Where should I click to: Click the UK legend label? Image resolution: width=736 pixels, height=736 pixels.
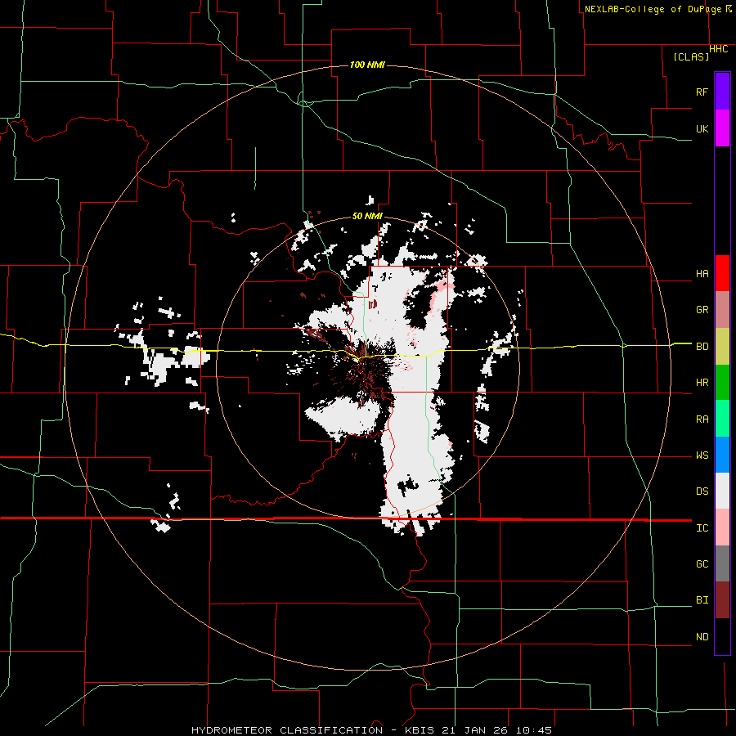coord(702,128)
